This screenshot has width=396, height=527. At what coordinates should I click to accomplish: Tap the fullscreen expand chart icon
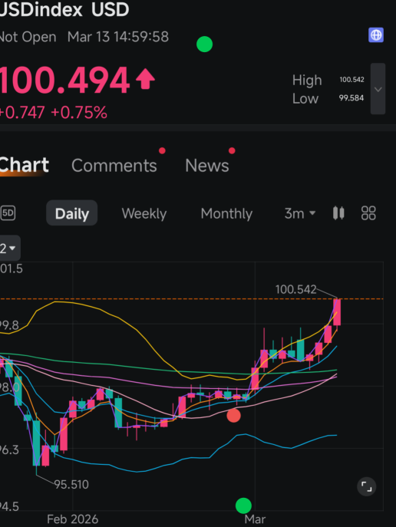(x=366, y=486)
